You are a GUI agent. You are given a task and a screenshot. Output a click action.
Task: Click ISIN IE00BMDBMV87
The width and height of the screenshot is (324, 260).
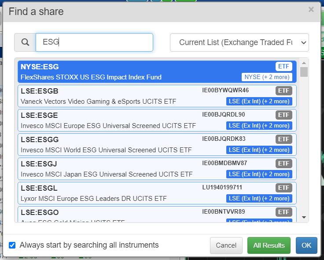tap(225, 163)
